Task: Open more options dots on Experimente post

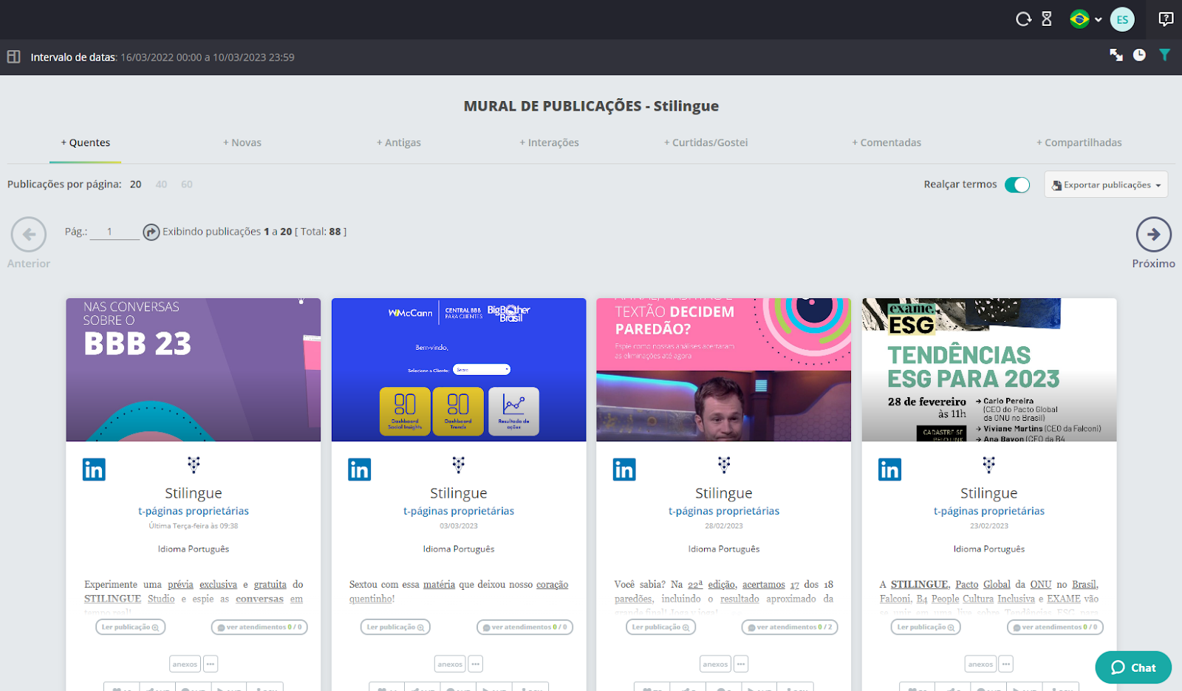Action: click(211, 664)
